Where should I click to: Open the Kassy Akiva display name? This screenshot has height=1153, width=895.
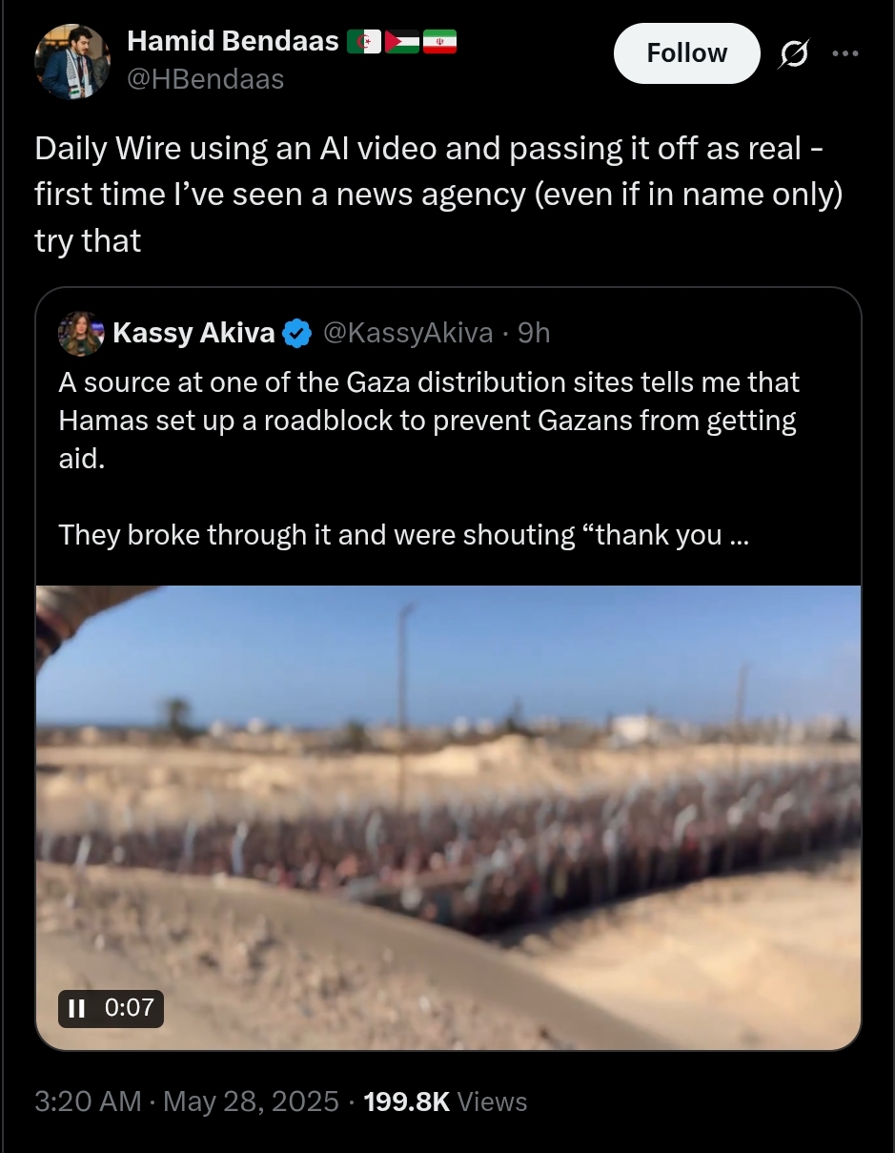(x=193, y=333)
